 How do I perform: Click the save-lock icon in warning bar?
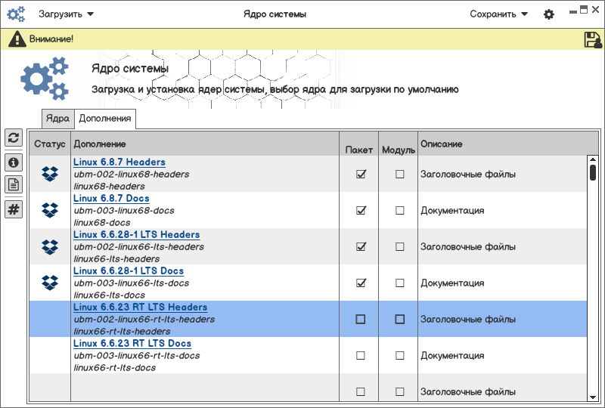[593, 40]
